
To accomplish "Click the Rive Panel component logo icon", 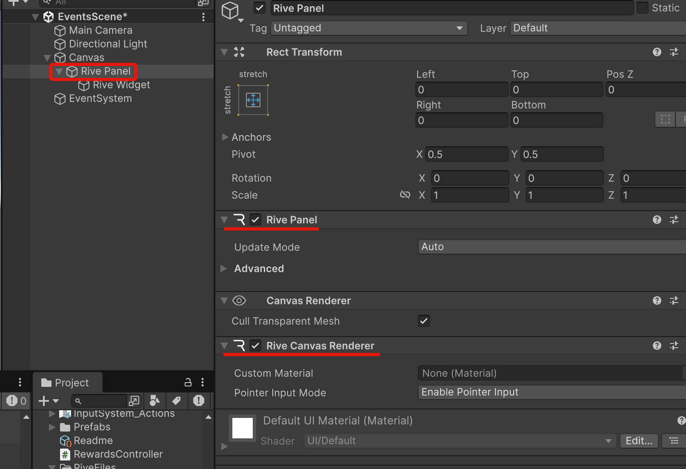I will (240, 220).
